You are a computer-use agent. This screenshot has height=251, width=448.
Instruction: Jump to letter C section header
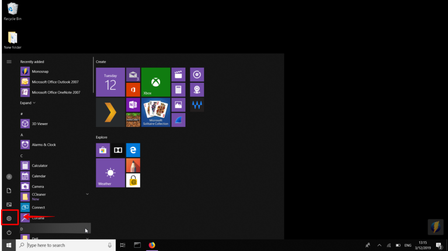click(22, 156)
